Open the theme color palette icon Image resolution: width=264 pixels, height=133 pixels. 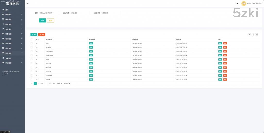click(237, 3)
